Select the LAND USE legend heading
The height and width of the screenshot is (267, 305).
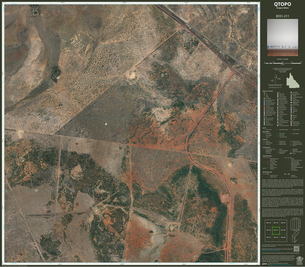tap(265, 140)
